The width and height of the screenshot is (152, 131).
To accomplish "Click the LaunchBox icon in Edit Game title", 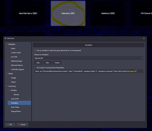I will [5, 38].
